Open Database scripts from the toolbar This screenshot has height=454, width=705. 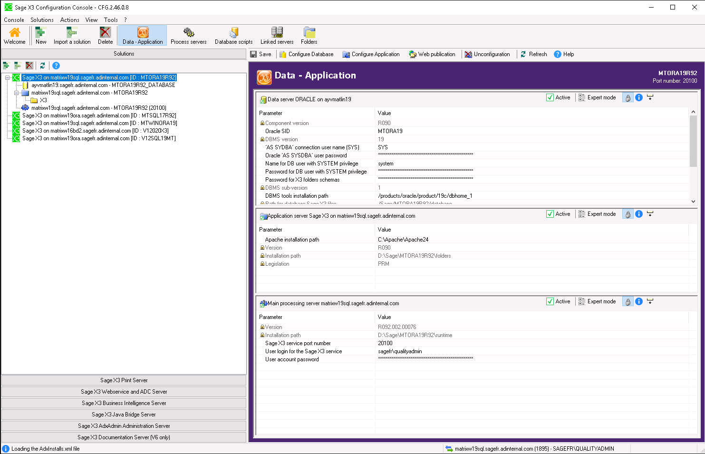pos(233,36)
